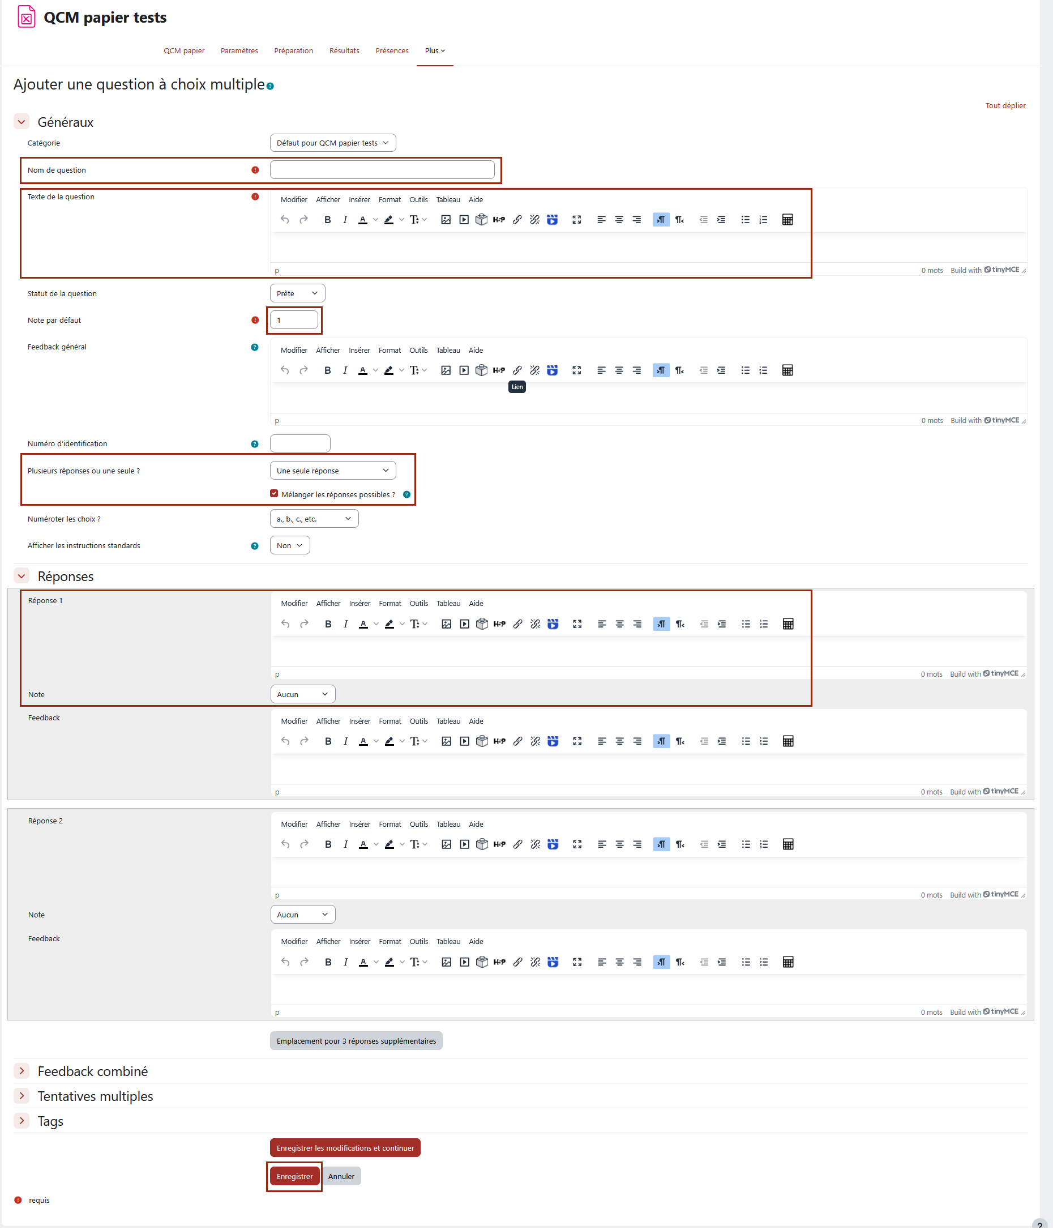Click Tout déplier link
The height and width of the screenshot is (1230, 1053).
tap(1005, 106)
